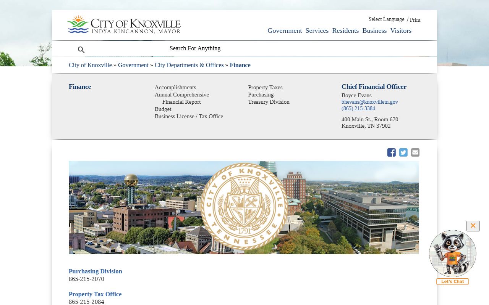The width and height of the screenshot is (489, 305).
Task: Open the Residents menu
Action: coord(345,30)
